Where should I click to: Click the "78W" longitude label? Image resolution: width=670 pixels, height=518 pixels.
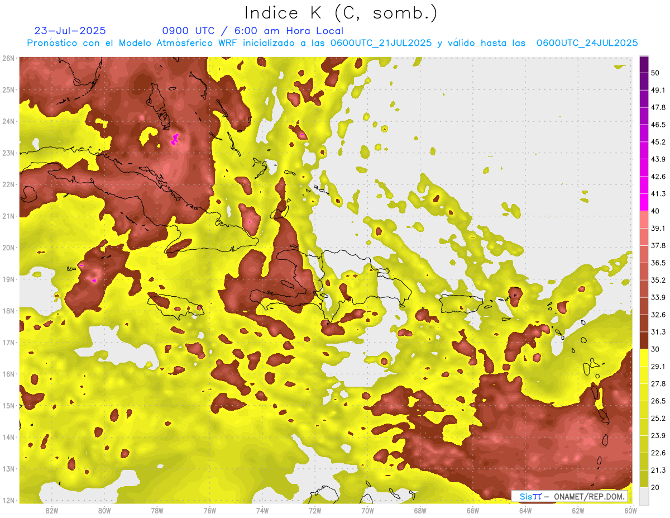157,511
